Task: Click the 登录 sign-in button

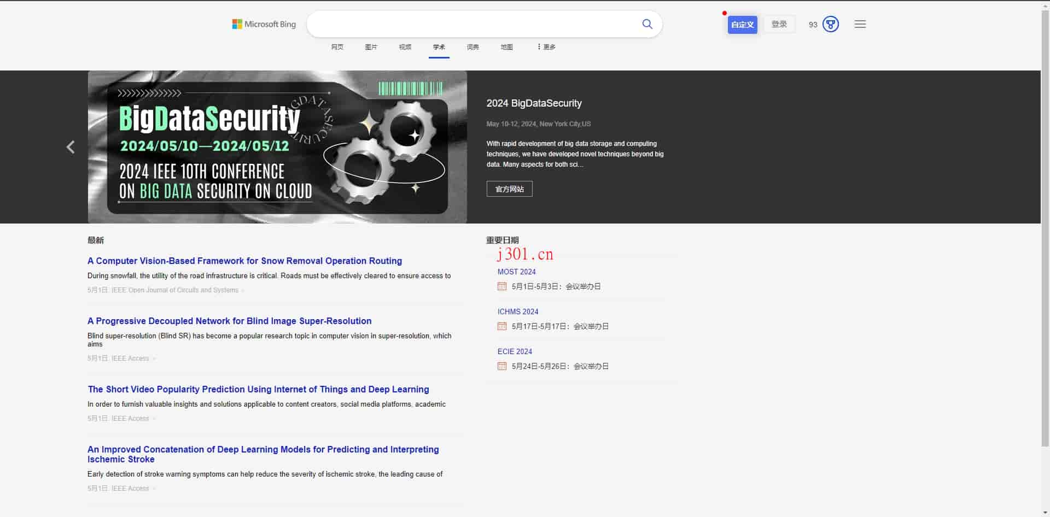Action: (x=779, y=24)
